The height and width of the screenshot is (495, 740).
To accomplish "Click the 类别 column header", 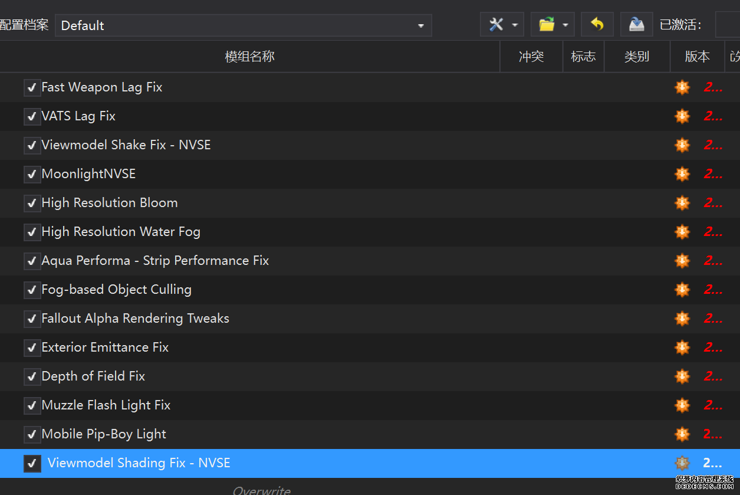I will (x=637, y=57).
